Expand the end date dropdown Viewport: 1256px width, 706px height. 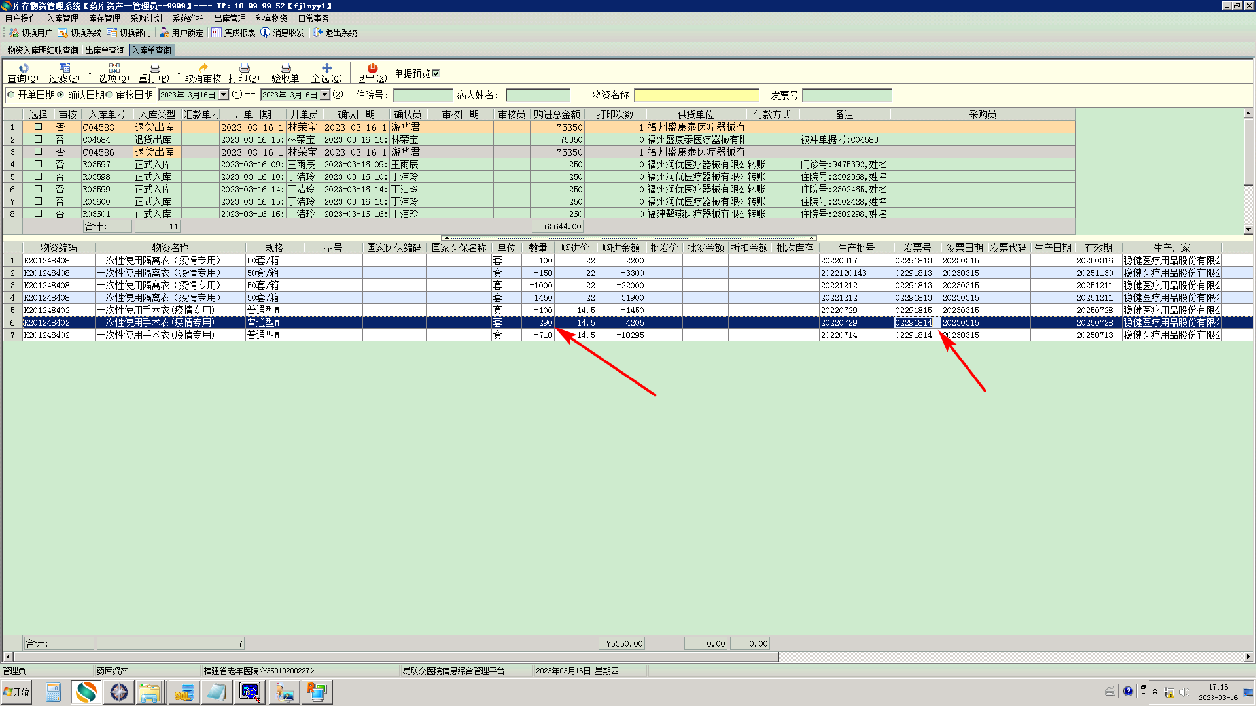pos(325,95)
